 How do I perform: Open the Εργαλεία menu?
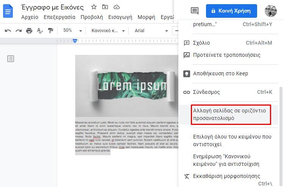167,17
